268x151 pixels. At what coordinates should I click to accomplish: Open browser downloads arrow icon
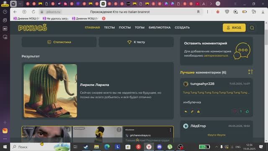click(x=263, y=12)
